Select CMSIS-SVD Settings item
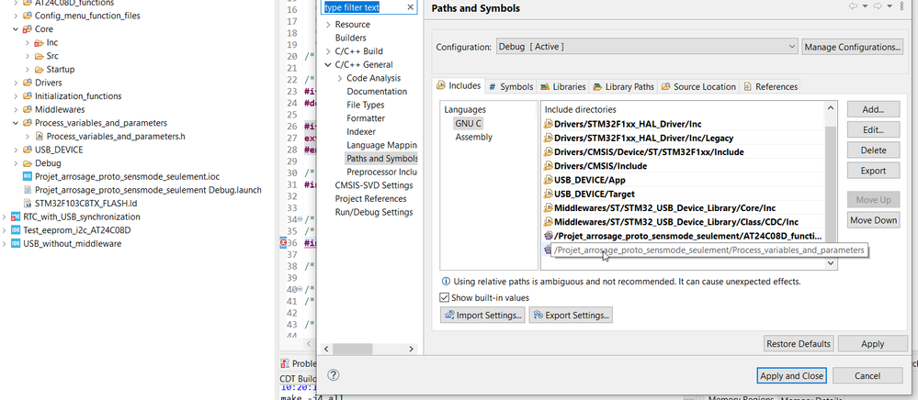The width and height of the screenshot is (918, 400). [x=373, y=185]
